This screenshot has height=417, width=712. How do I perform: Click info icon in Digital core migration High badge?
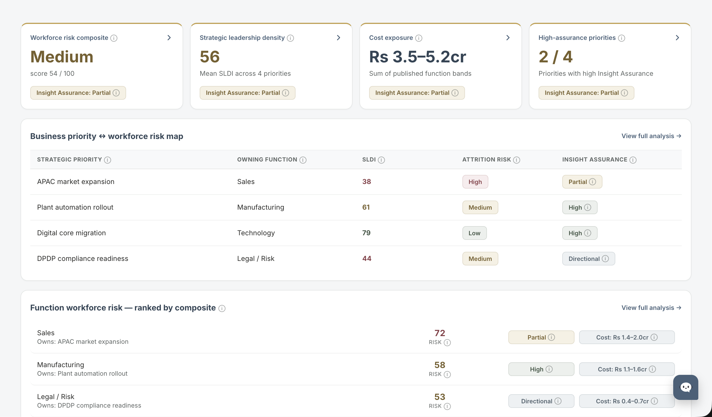(x=588, y=233)
